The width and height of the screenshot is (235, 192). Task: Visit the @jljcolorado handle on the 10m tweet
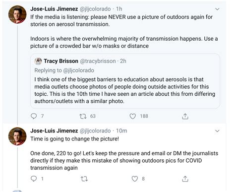coord(95,131)
